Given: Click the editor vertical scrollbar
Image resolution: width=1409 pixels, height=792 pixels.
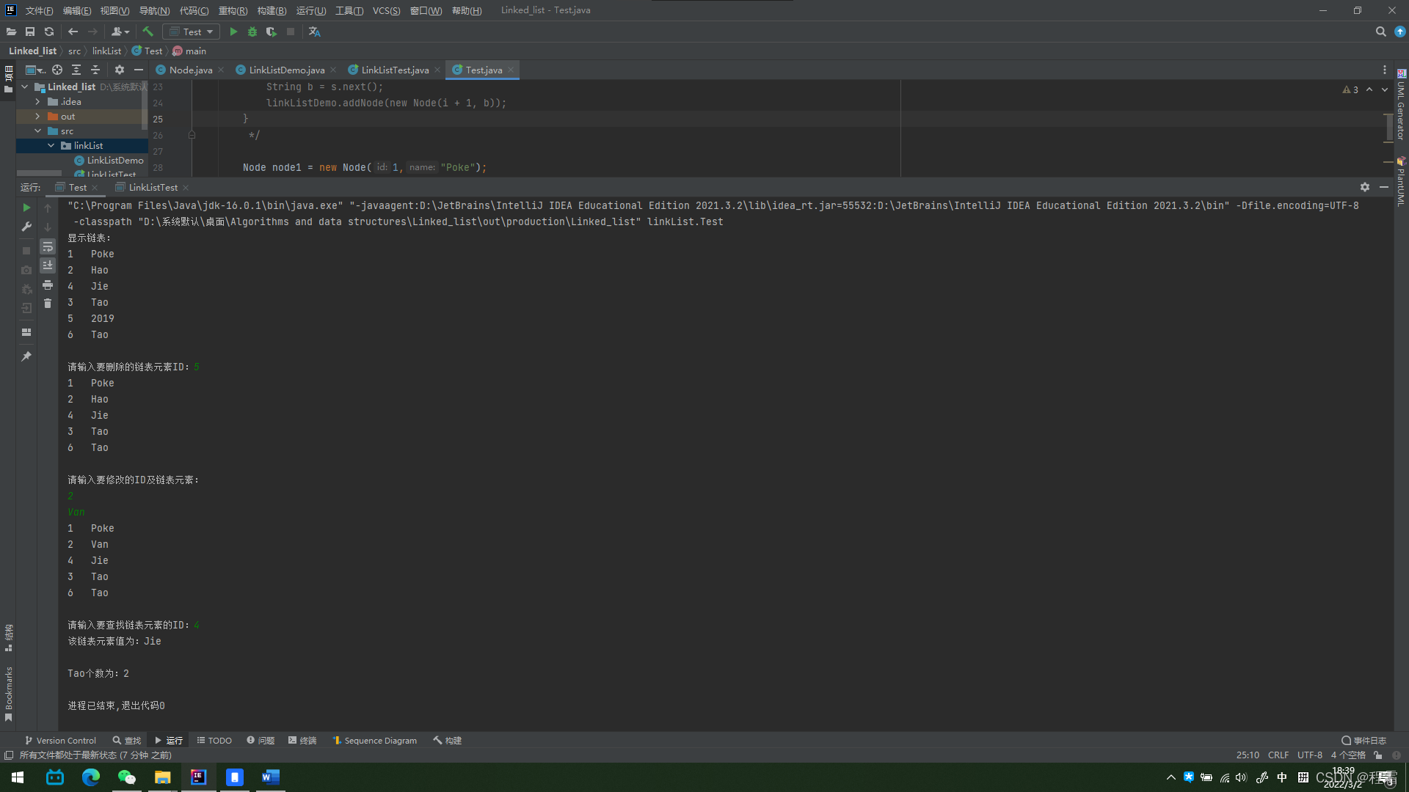Looking at the screenshot, I should pyautogui.click(x=1388, y=128).
